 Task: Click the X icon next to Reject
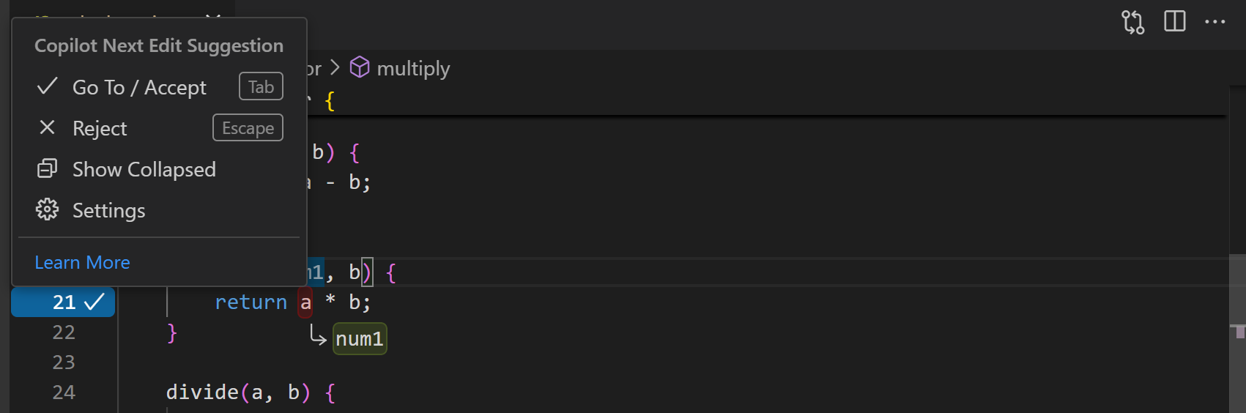[47, 127]
